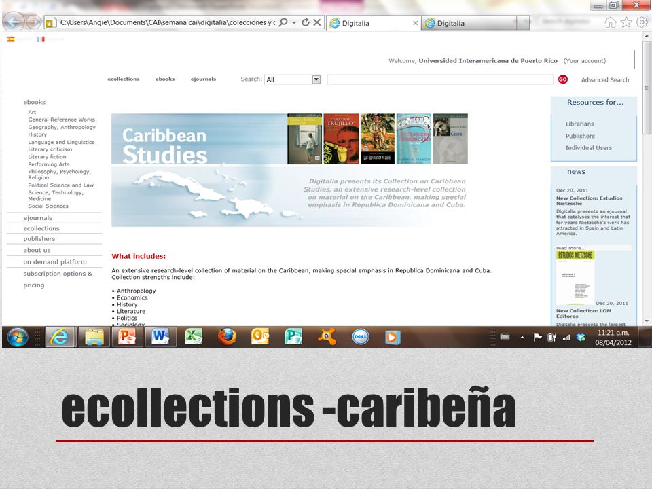
Task: Open the Search category dropdown showing All
Action: pos(292,79)
